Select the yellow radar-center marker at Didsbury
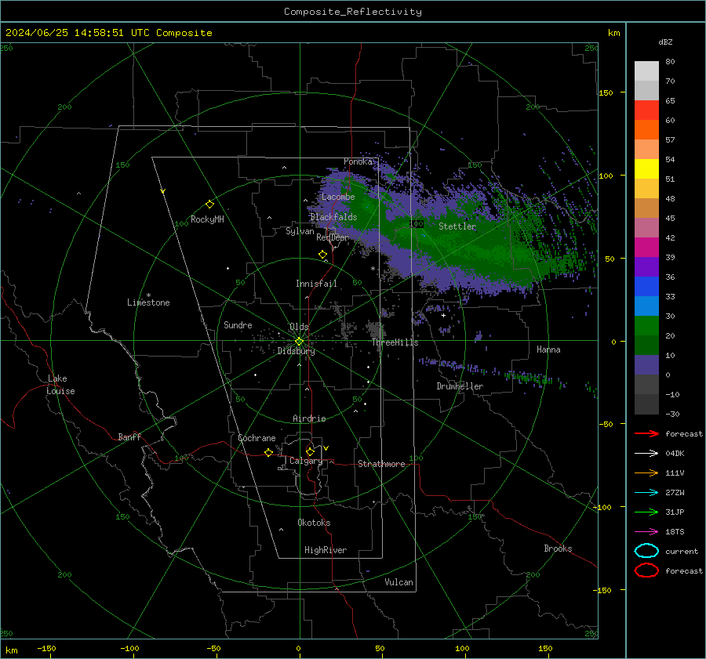The image size is (706, 659). (x=299, y=342)
